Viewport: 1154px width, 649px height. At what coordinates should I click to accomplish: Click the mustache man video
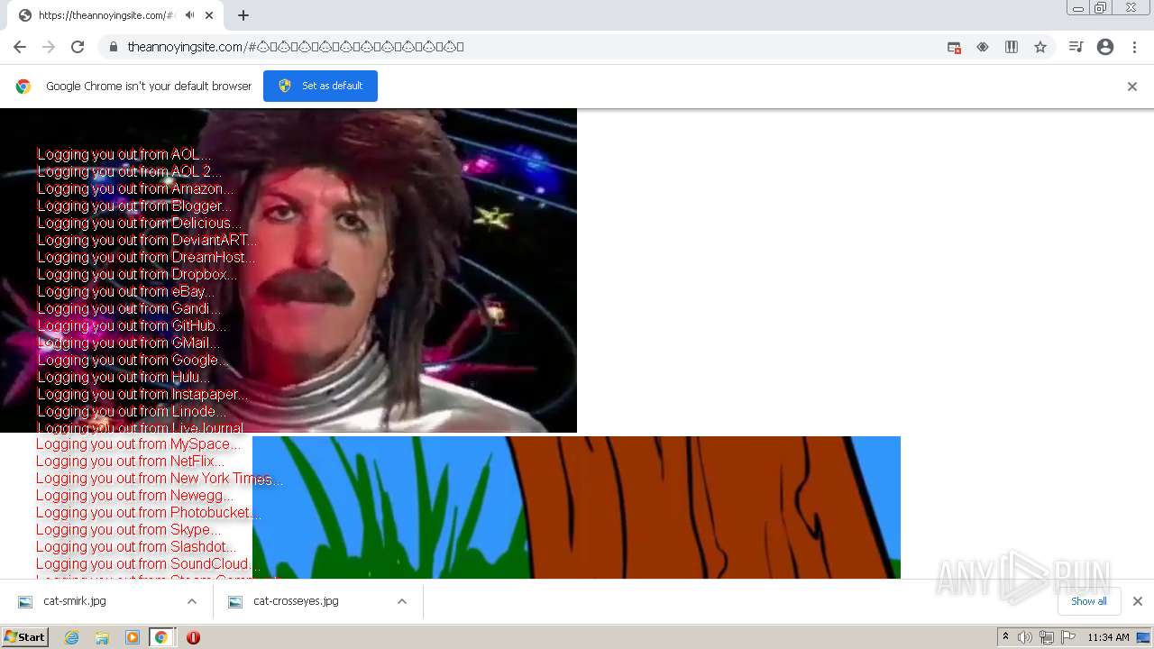(288, 270)
